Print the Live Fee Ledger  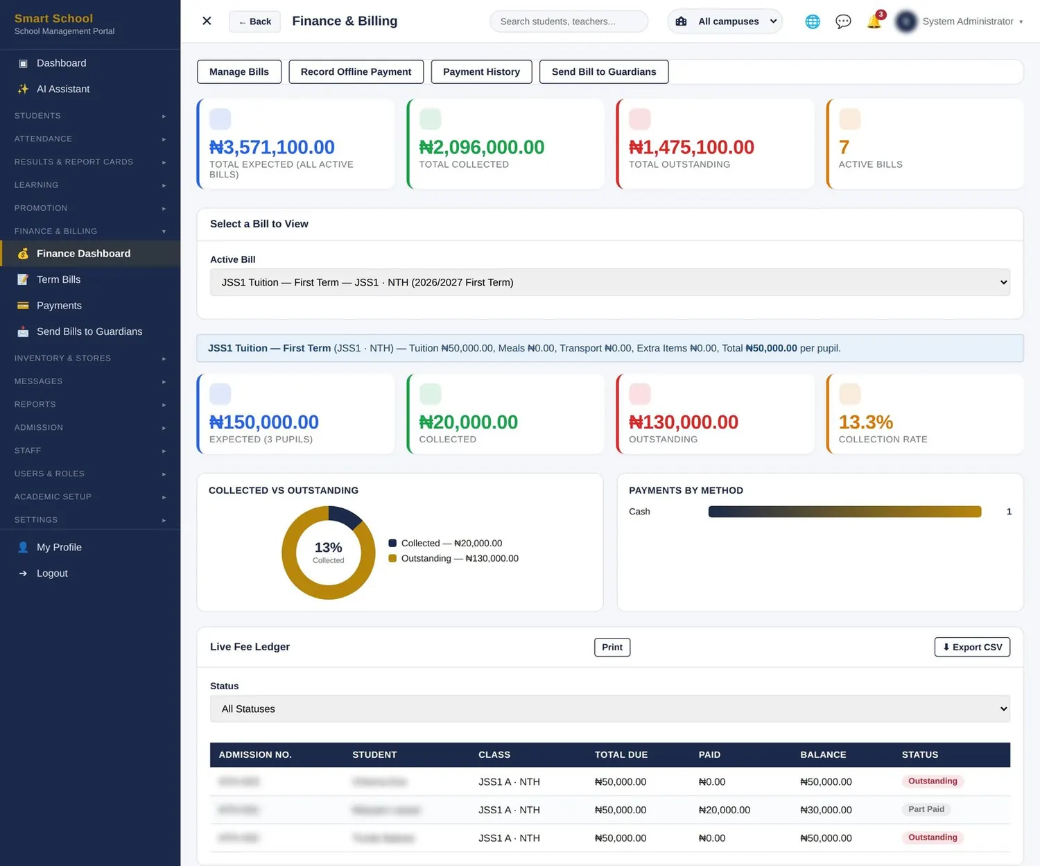coord(612,647)
